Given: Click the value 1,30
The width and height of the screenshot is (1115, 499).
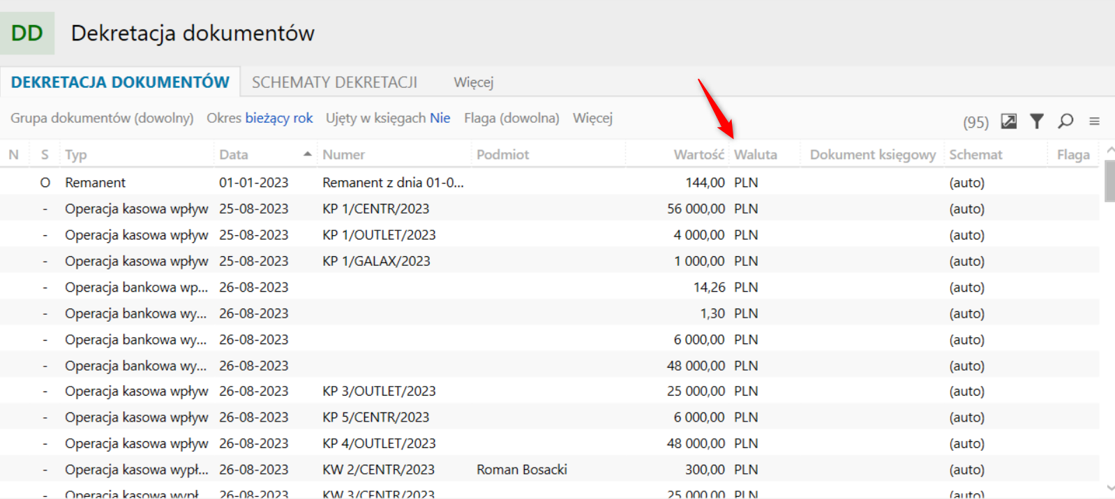Looking at the screenshot, I should [x=713, y=313].
